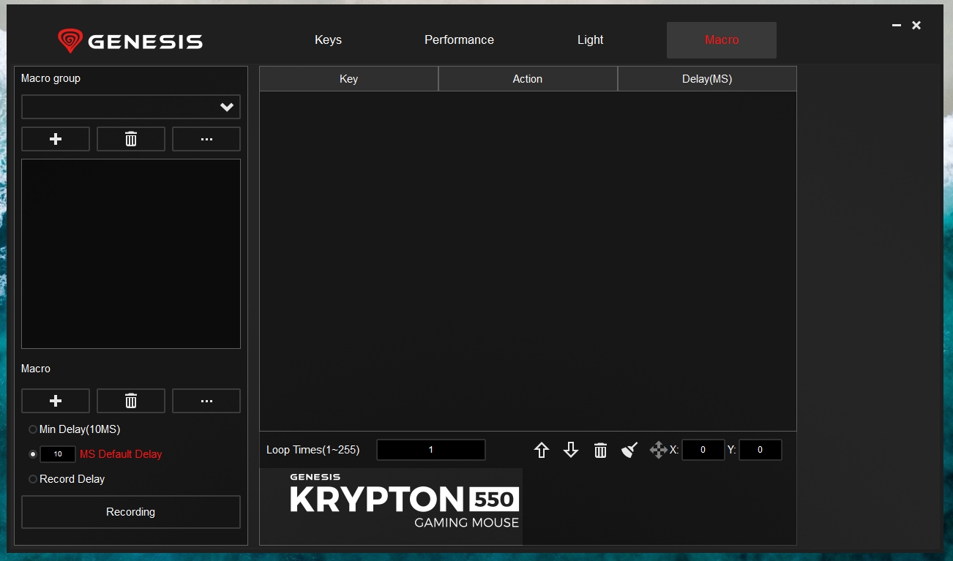Delete macro group with trash icon
Screen dimensions: 953x561
click(131, 139)
